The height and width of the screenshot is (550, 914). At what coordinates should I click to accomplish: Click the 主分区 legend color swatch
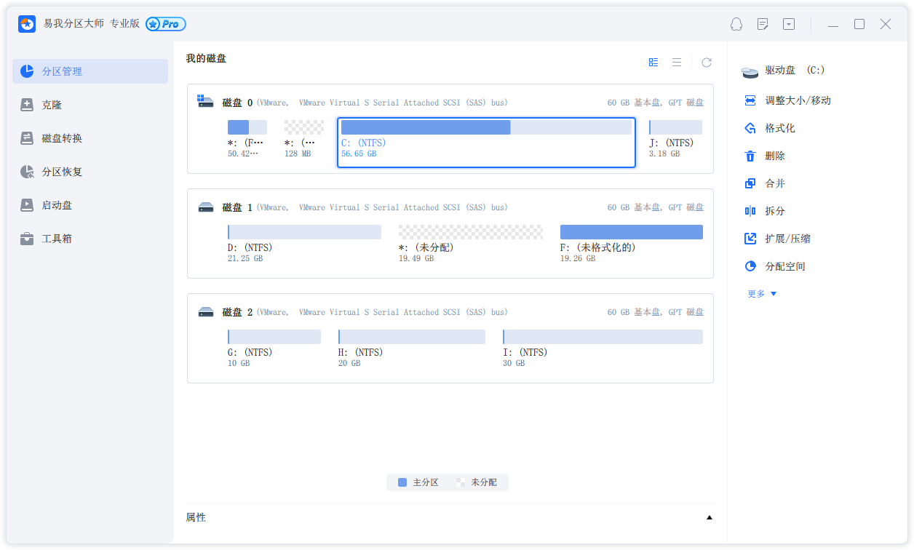pos(402,482)
